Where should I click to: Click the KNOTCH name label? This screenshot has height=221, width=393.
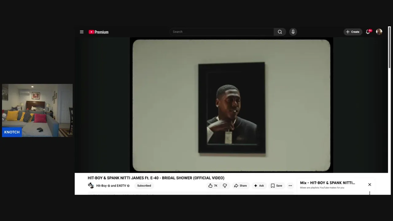12,132
